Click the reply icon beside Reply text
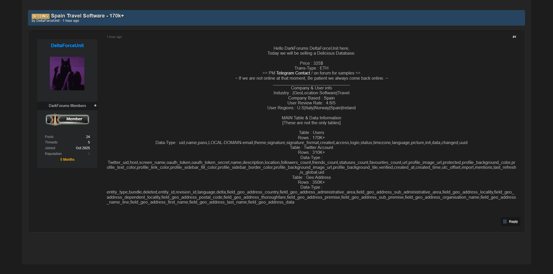This screenshot has height=274, width=553. point(505,222)
